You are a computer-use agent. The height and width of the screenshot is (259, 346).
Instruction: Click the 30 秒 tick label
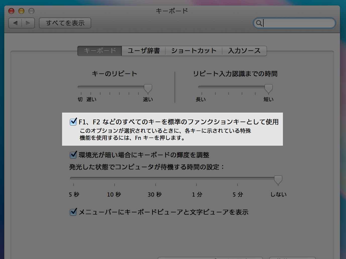click(x=155, y=195)
